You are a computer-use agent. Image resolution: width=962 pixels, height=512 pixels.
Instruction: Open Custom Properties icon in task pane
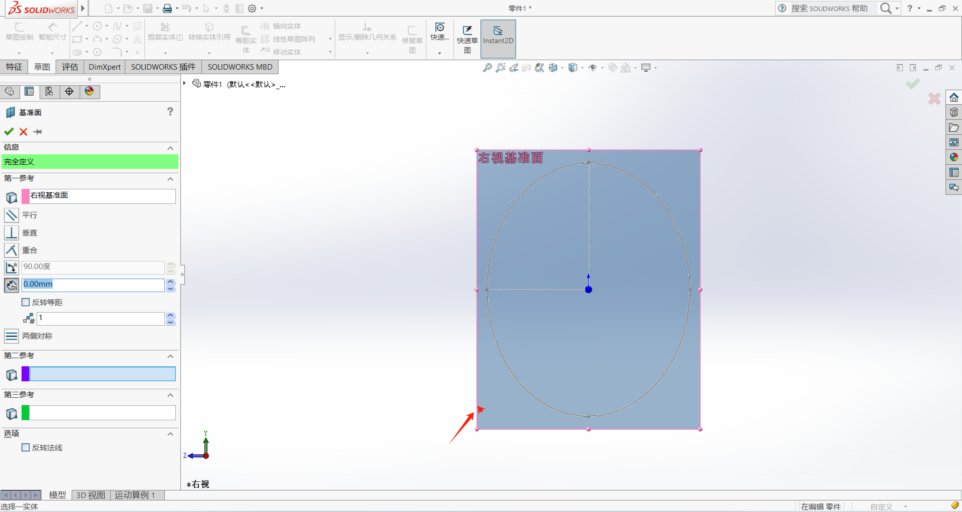(953, 172)
